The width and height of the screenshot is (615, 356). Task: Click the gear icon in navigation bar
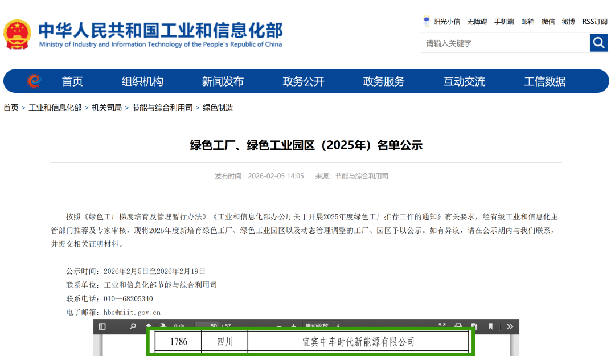click(34, 81)
